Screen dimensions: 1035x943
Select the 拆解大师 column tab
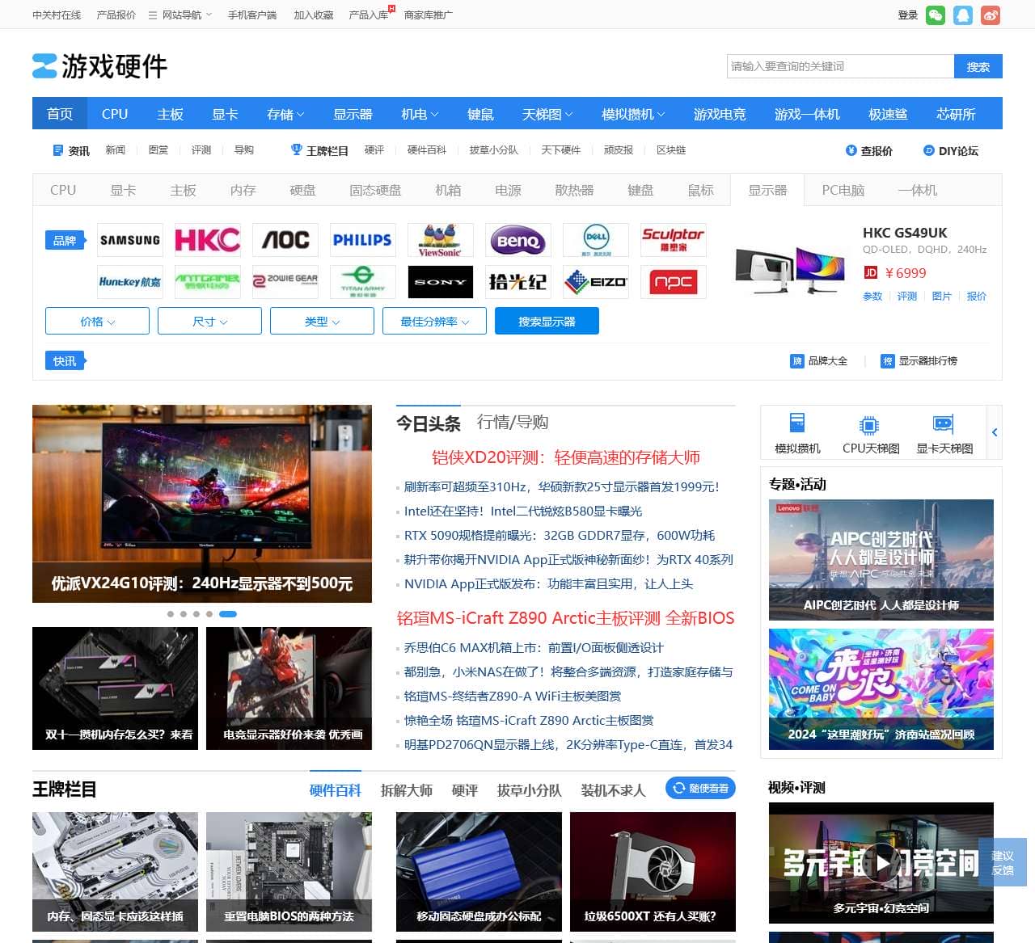click(407, 790)
